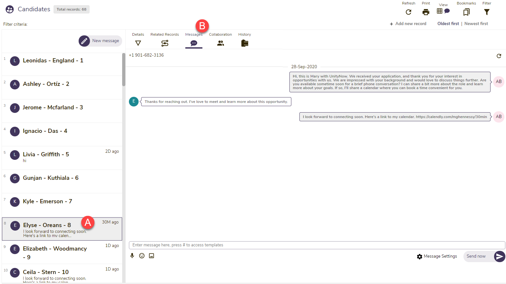Click the J avatar of Jerome

(x=15, y=108)
